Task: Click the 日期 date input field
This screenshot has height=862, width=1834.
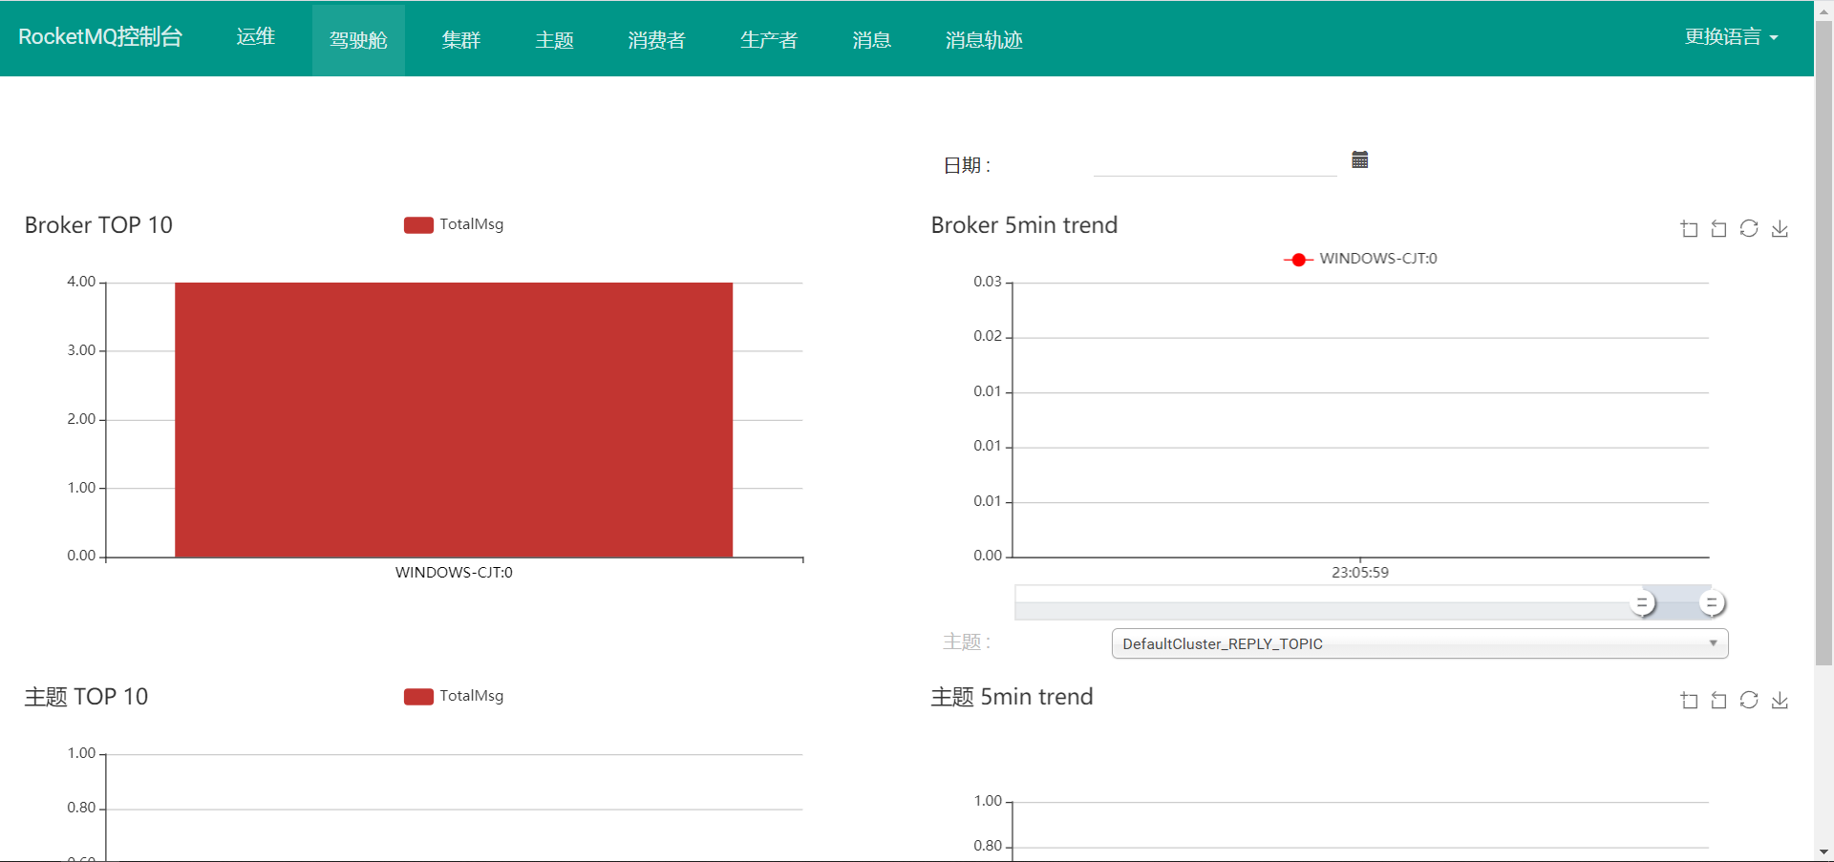Action: point(1215,162)
